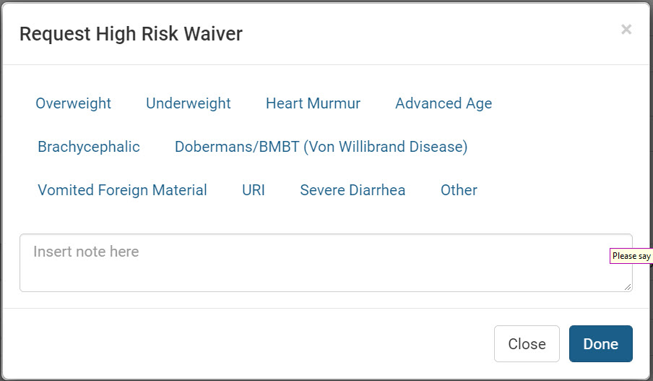Click the Please say tooltip

(x=631, y=256)
